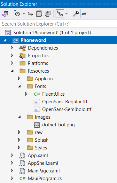The width and height of the screenshot is (117, 183).
Task: Click the XAML icon of App.xaml
Action: point(22,156)
